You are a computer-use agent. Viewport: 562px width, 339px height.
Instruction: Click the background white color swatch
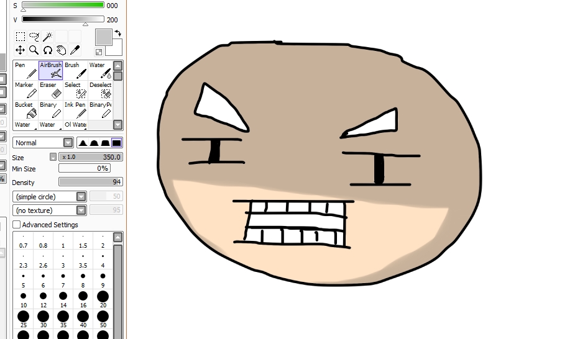tap(116, 50)
